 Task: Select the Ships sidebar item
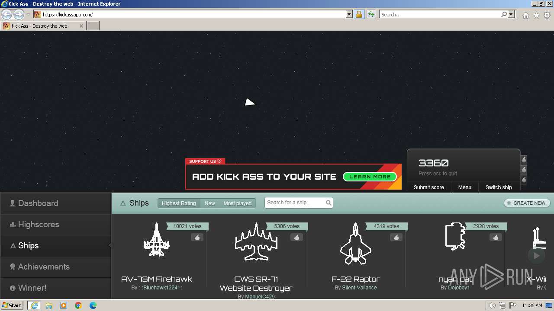(55, 246)
